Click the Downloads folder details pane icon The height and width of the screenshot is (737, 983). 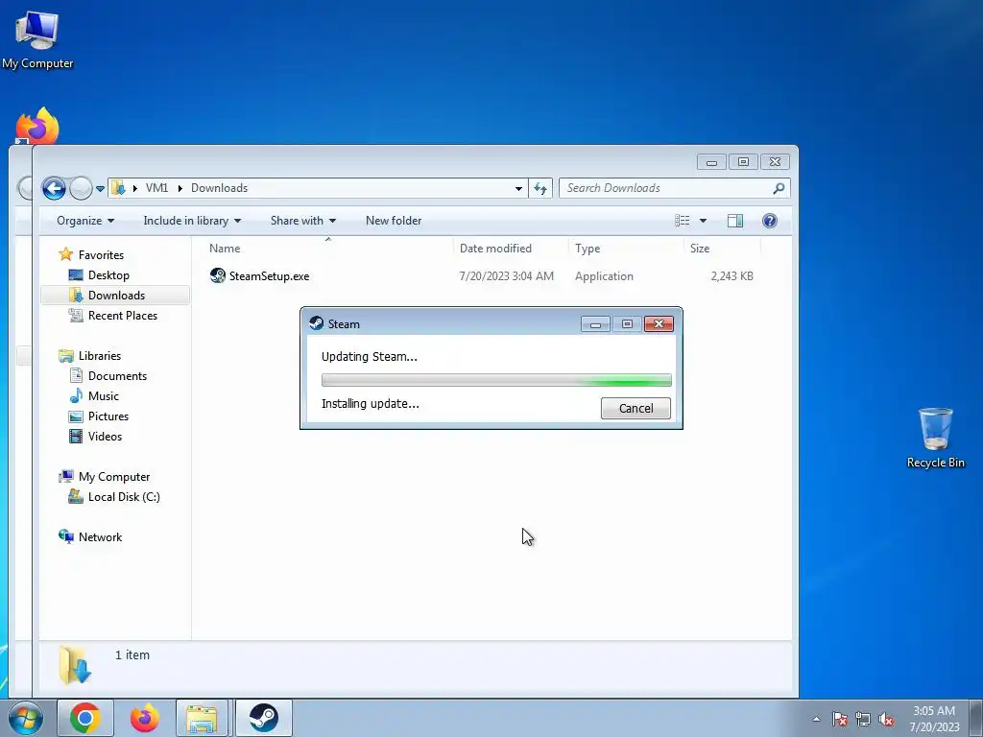tap(75, 666)
